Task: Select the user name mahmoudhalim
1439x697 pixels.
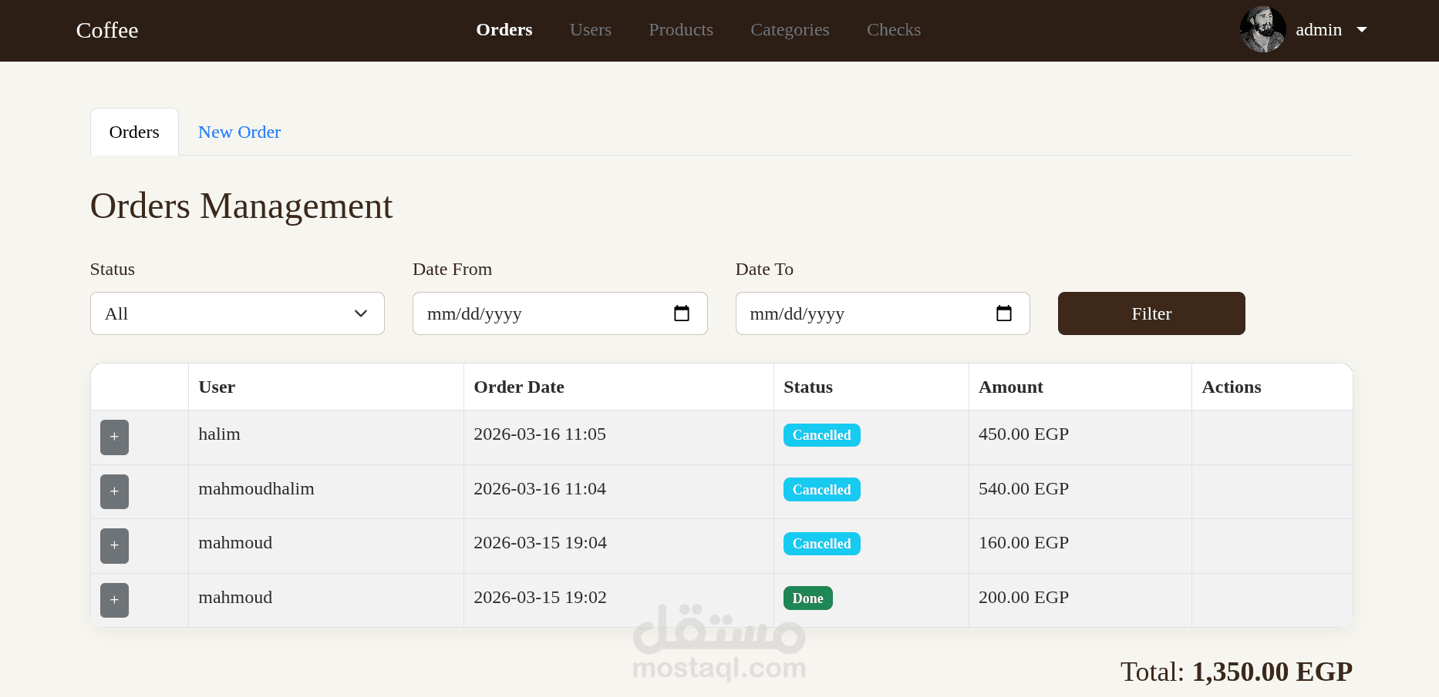Action: click(256, 488)
